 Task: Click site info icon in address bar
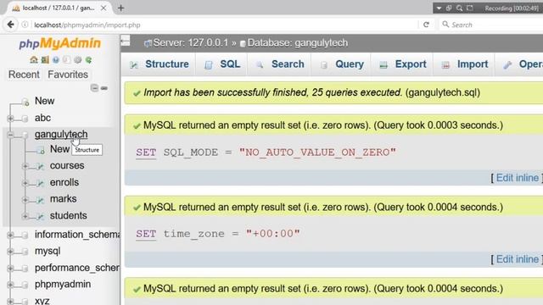[x=25, y=25]
